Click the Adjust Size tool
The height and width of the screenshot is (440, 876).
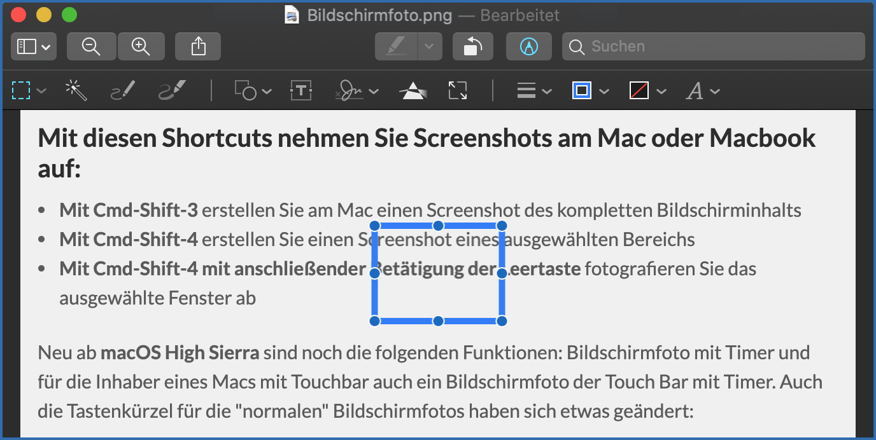pos(457,90)
